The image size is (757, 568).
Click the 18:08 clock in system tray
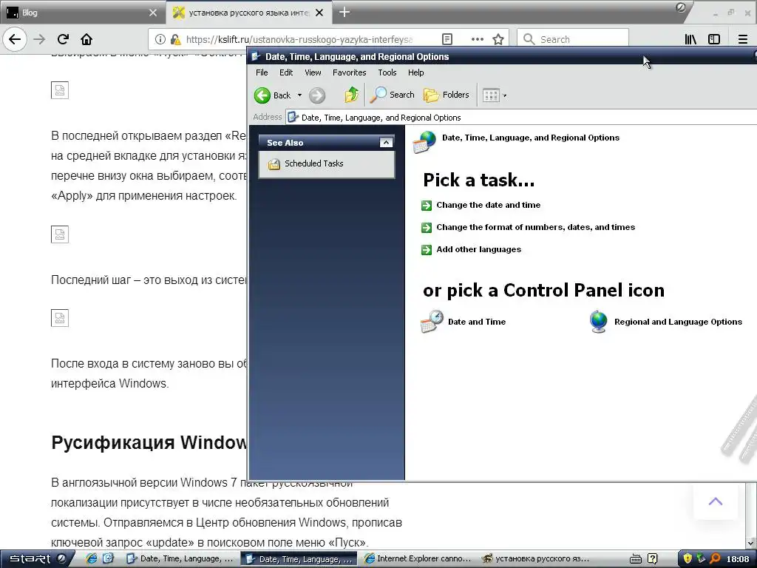pyautogui.click(x=738, y=559)
